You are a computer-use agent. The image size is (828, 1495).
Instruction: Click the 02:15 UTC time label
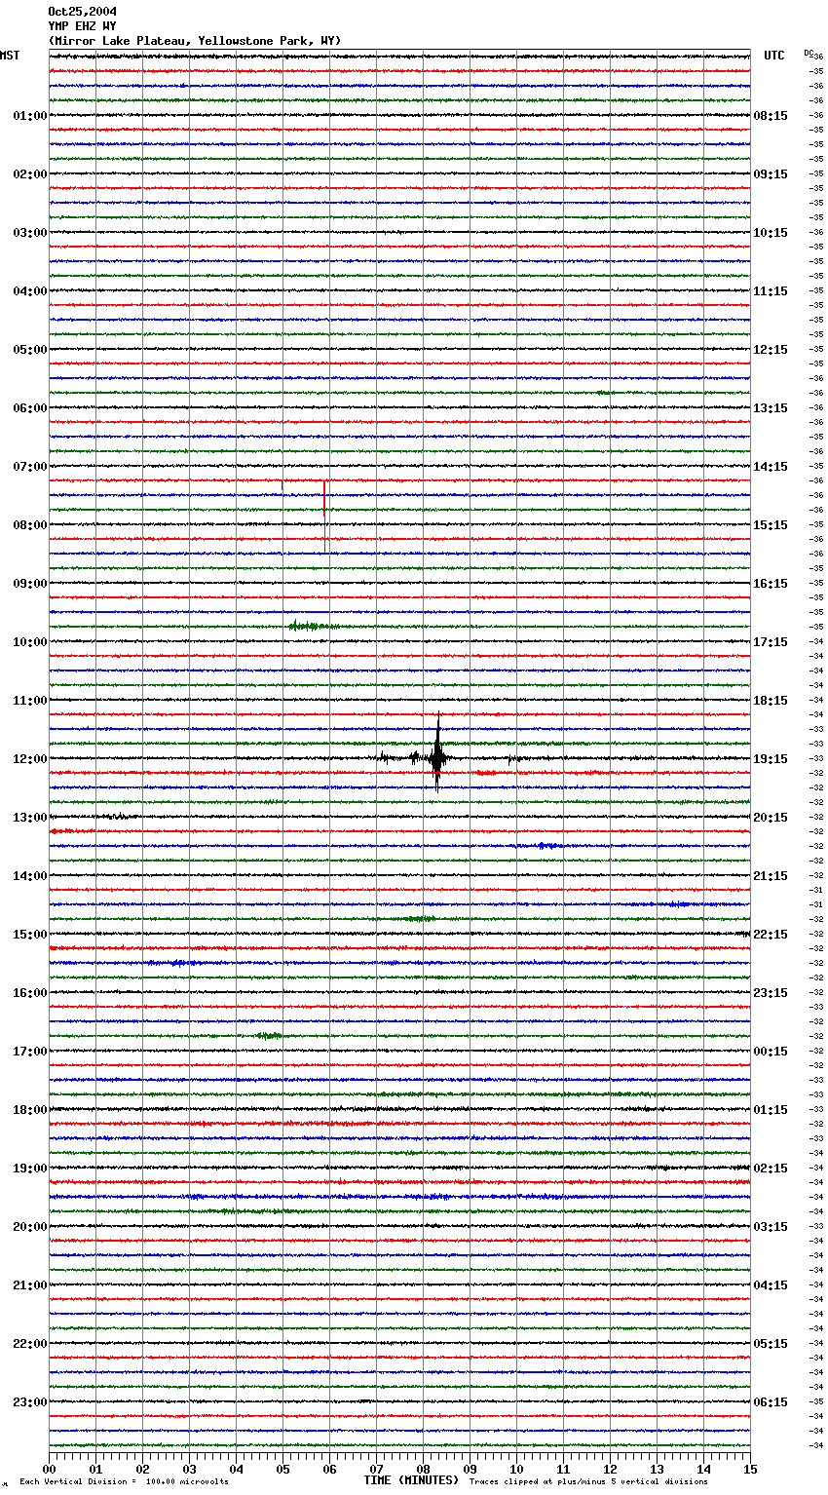[x=771, y=1169]
